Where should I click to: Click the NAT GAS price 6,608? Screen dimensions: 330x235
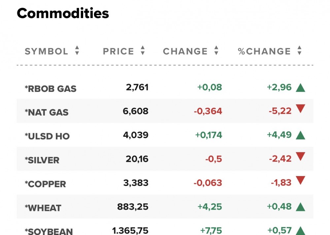pyautogui.click(x=136, y=111)
